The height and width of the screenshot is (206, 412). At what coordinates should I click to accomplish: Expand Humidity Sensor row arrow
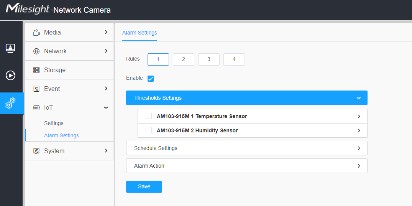(359, 130)
